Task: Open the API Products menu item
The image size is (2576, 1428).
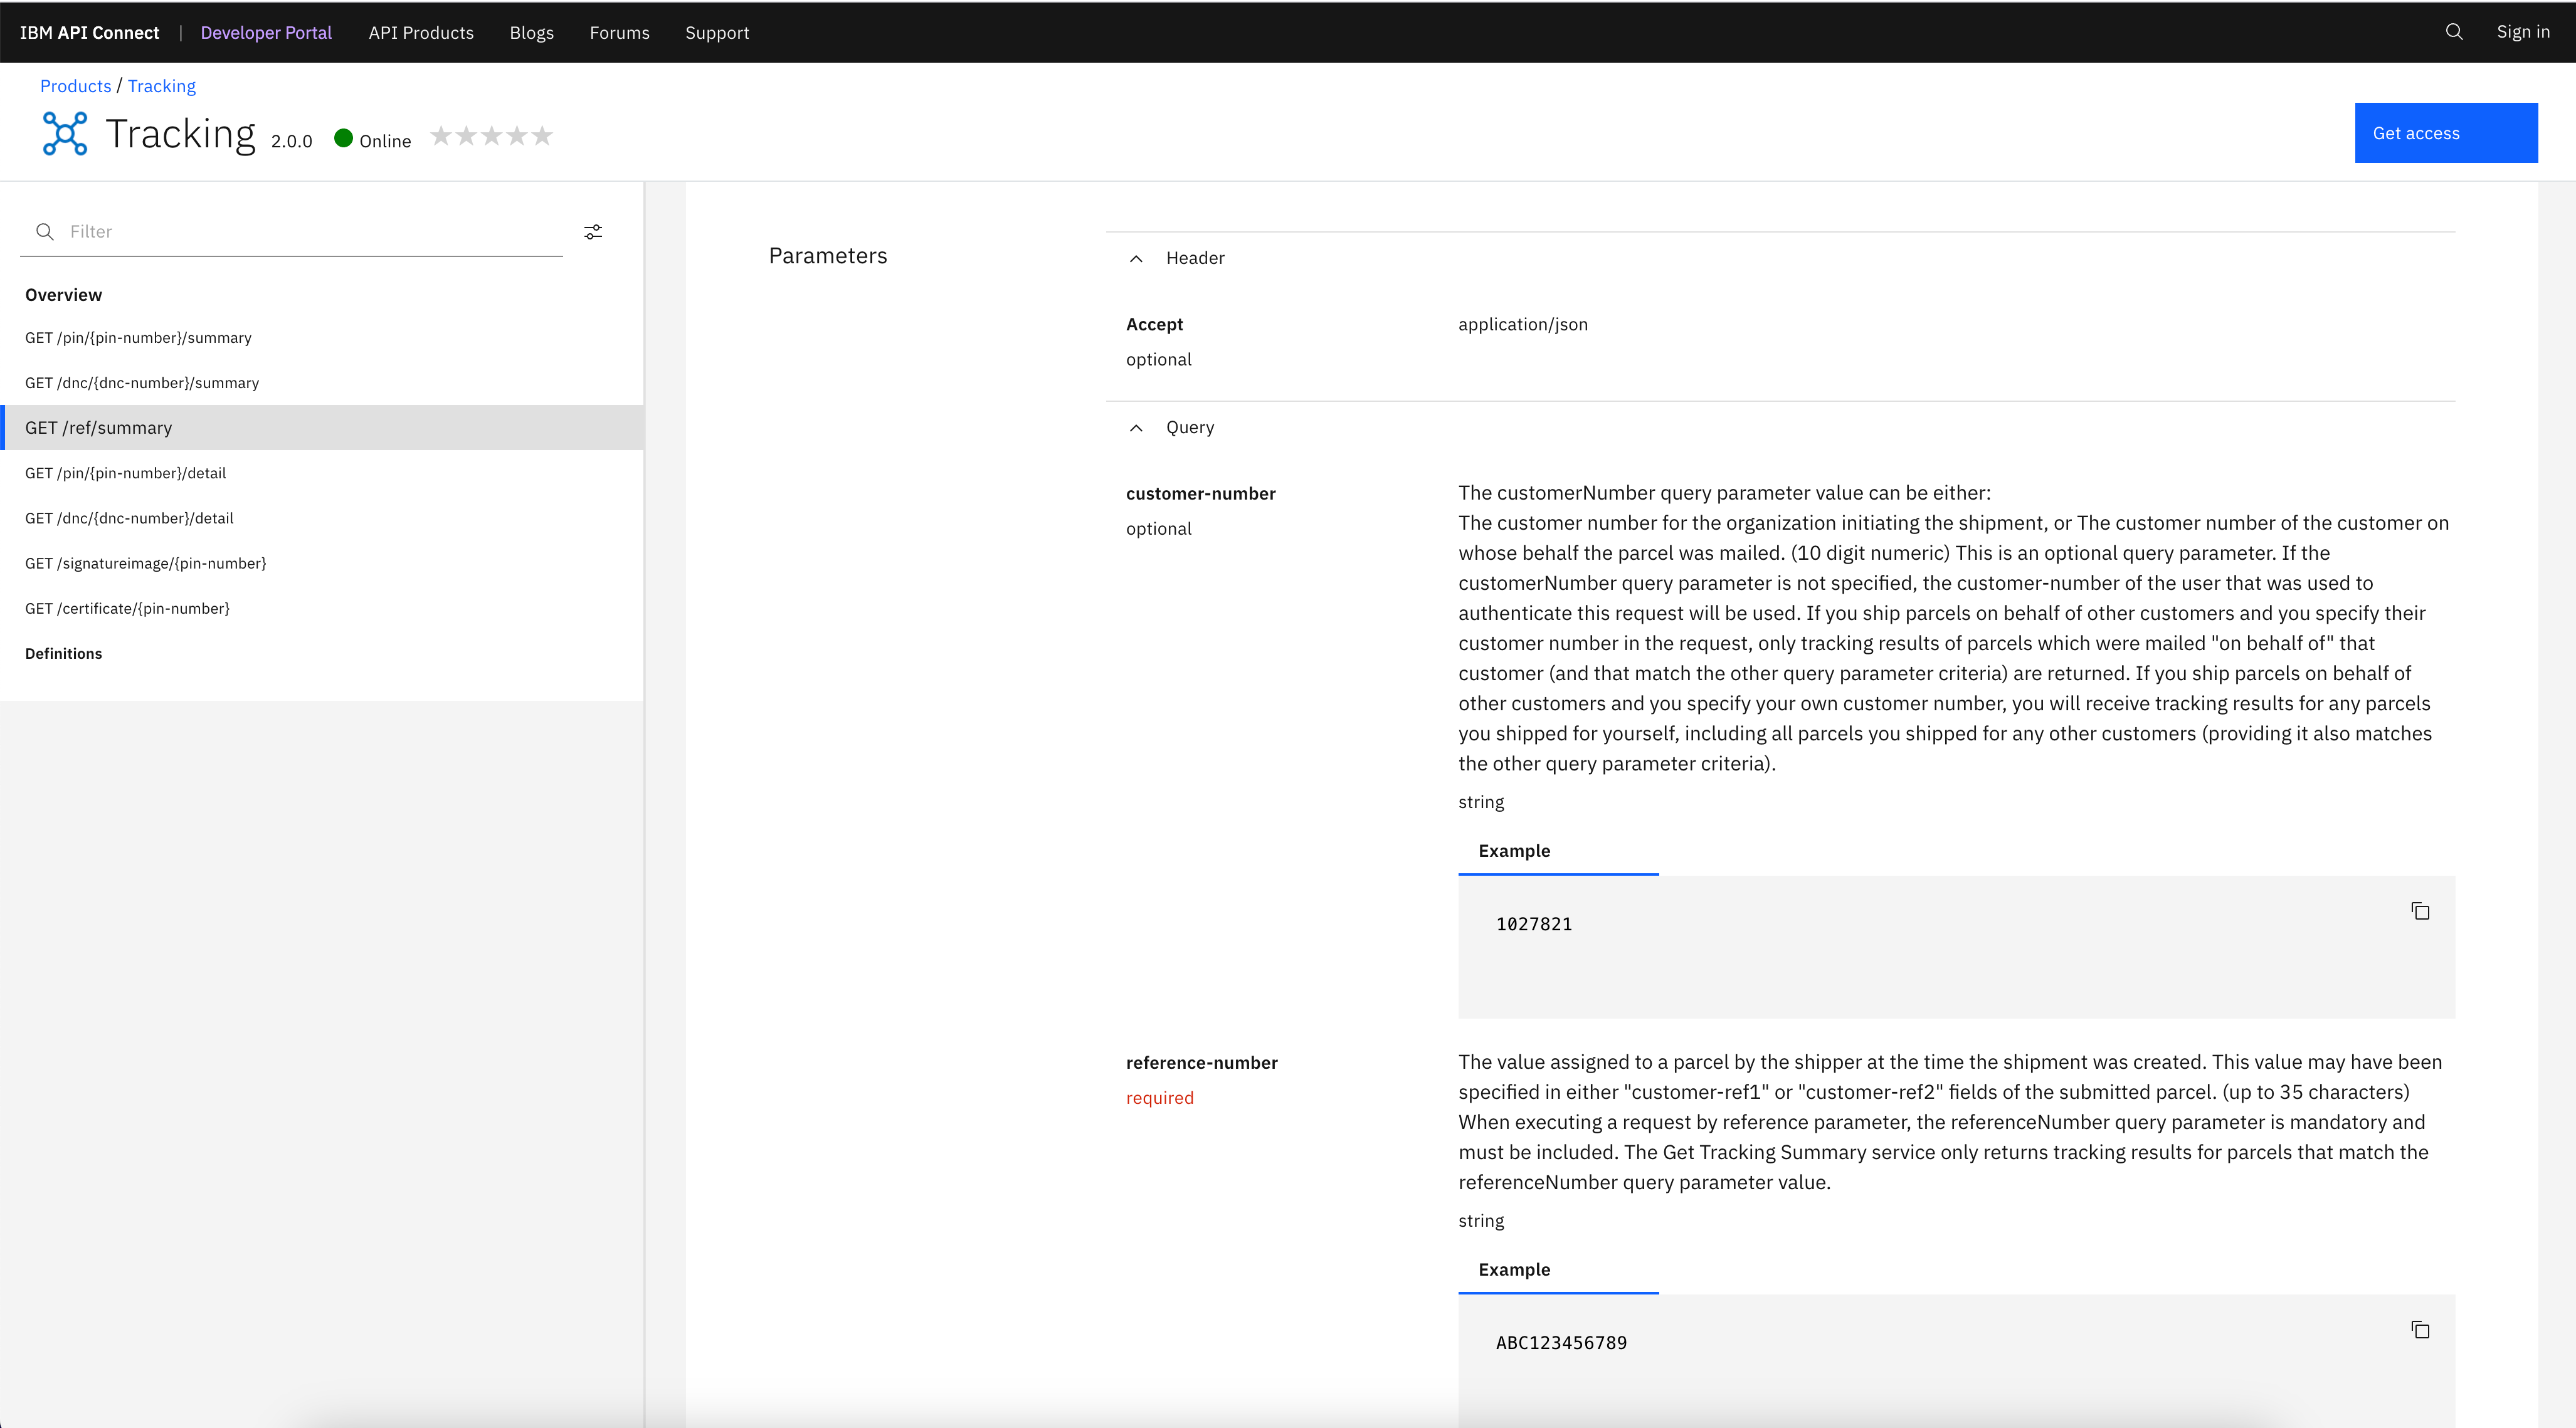Action: coord(421,33)
